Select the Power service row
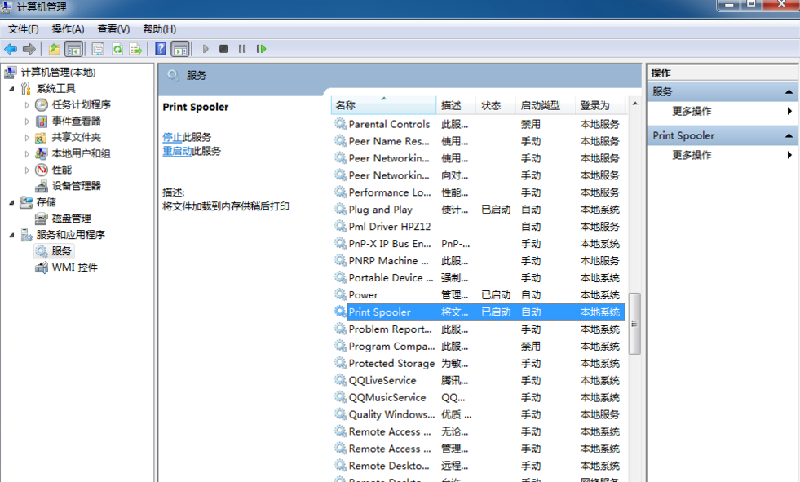 click(x=479, y=294)
